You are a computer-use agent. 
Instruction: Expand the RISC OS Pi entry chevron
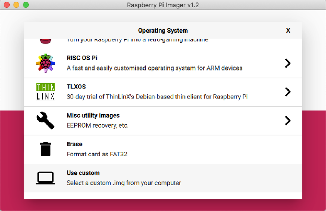point(287,63)
